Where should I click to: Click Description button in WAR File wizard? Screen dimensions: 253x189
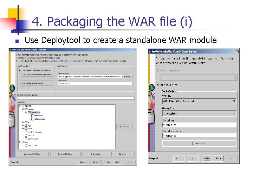tap(96, 154)
